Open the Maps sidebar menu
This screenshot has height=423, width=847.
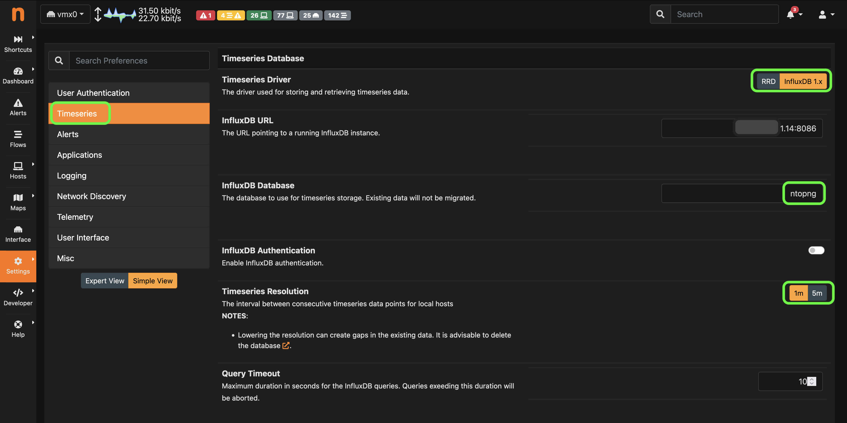[18, 202]
